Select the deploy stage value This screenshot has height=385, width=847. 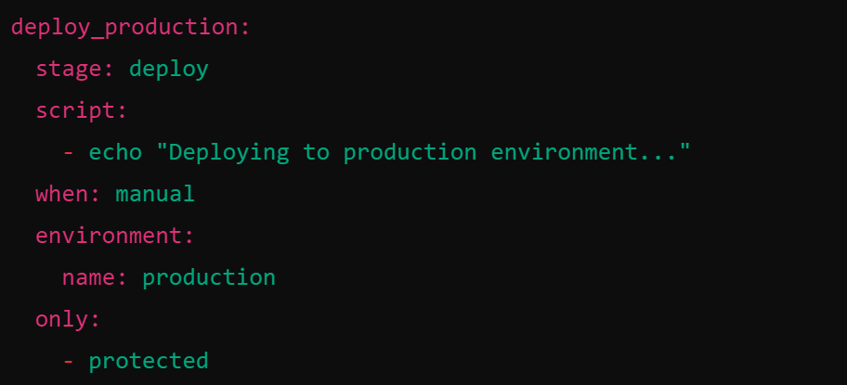pyautogui.click(x=168, y=69)
